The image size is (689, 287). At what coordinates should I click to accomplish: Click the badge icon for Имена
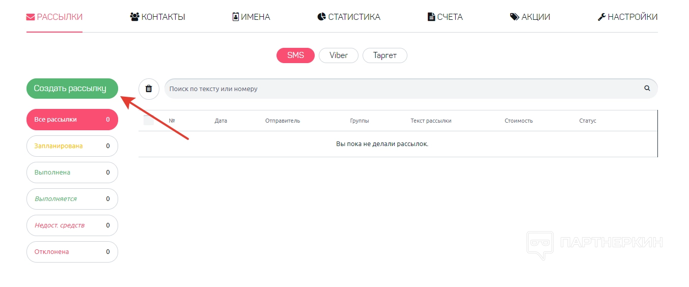pyautogui.click(x=236, y=17)
